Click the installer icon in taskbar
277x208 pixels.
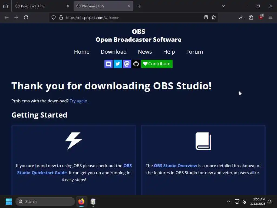point(93,201)
